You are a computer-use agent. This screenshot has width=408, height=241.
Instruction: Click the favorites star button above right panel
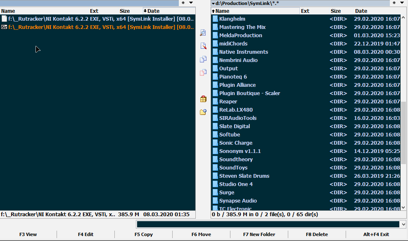394,3
